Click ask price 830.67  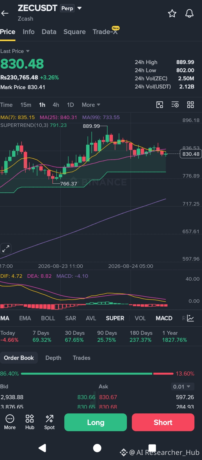point(108,397)
